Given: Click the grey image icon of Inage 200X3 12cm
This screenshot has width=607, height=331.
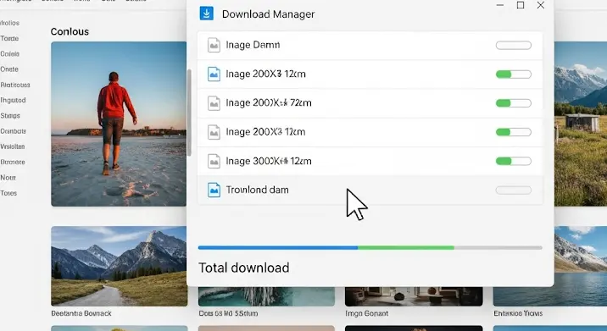Looking at the screenshot, I should pyautogui.click(x=214, y=132).
